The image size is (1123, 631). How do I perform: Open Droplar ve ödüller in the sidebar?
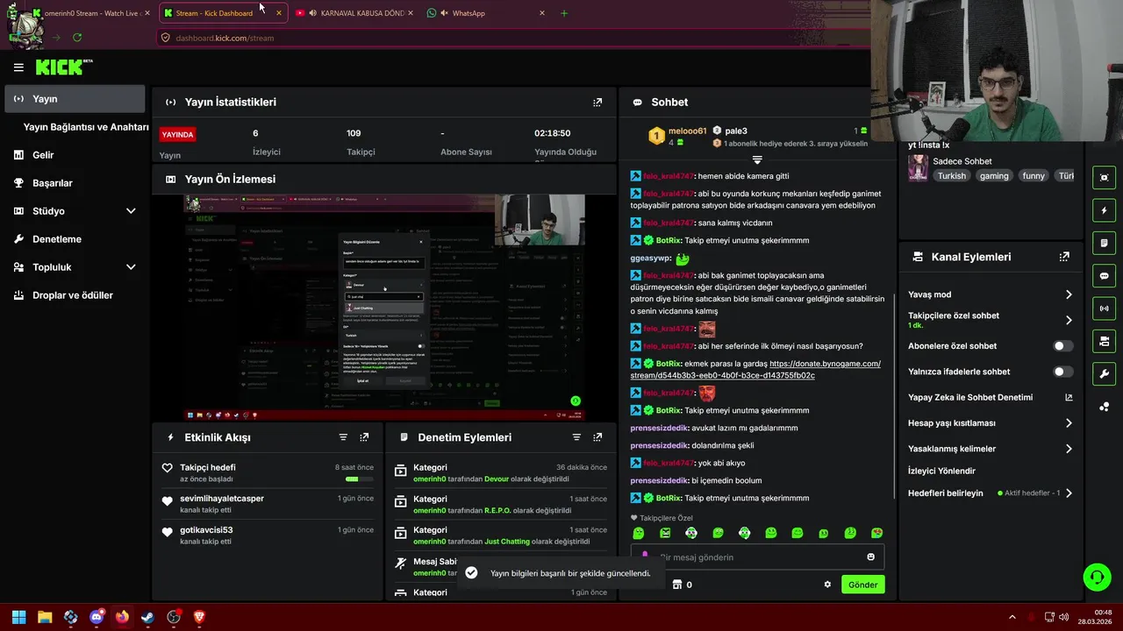(x=75, y=295)
